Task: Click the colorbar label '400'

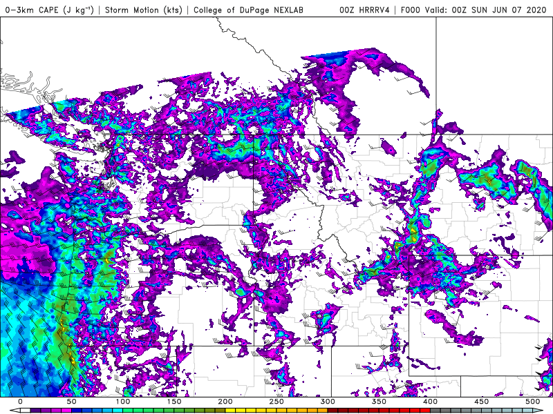Action: [x=430, y=402]
